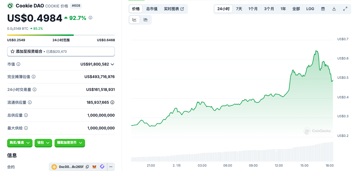Click the info icon next to 市值

coord(18,64)
